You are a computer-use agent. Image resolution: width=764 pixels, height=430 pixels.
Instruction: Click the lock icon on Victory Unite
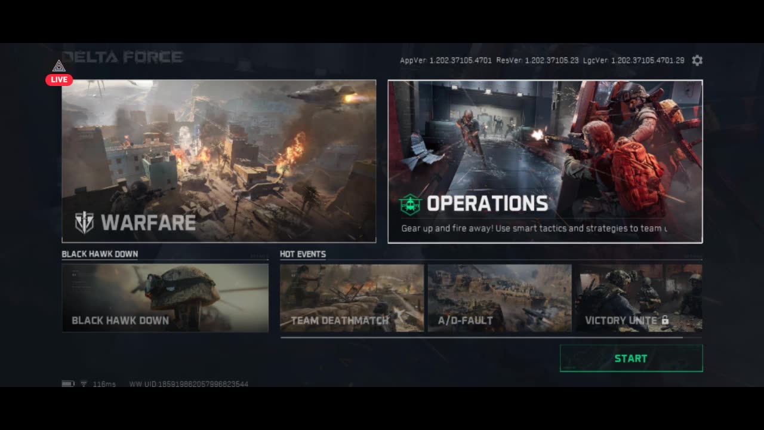(665, 321)
